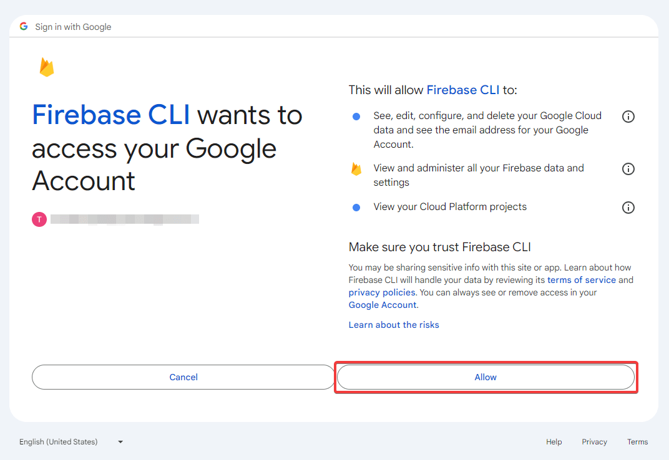Image resolution: width=669 pixels, height=460 pixels.
Task: Click Firebase CLI link in permissions heading
Action: 463,90
